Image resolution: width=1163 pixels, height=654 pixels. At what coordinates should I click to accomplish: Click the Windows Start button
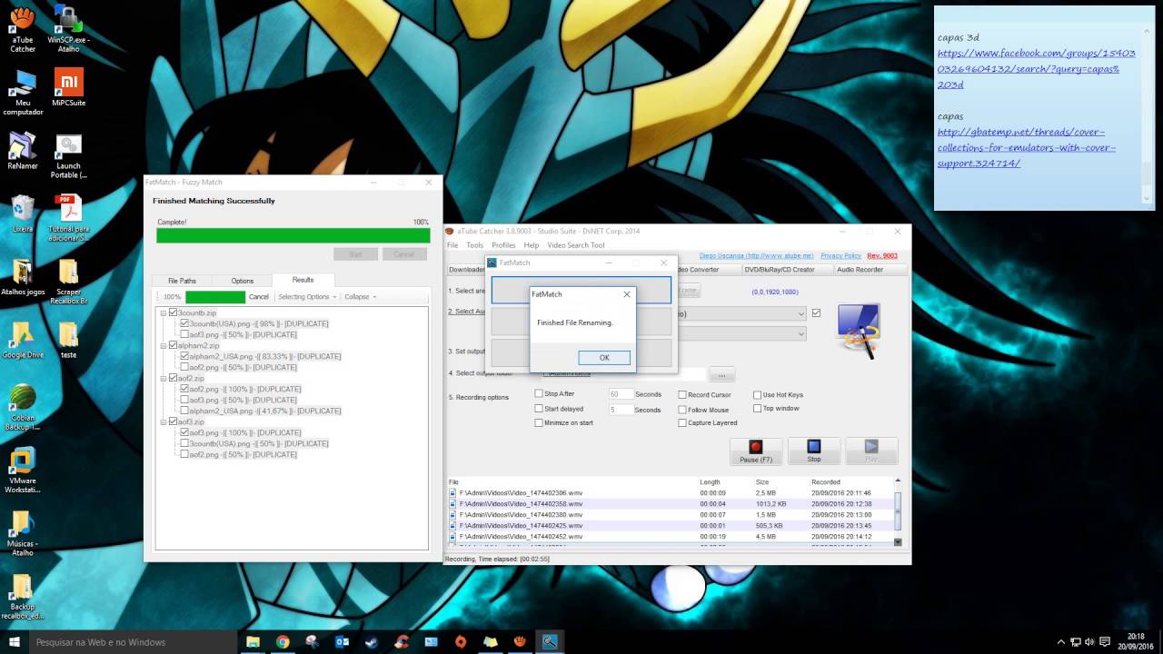click(x=15, y=642)
